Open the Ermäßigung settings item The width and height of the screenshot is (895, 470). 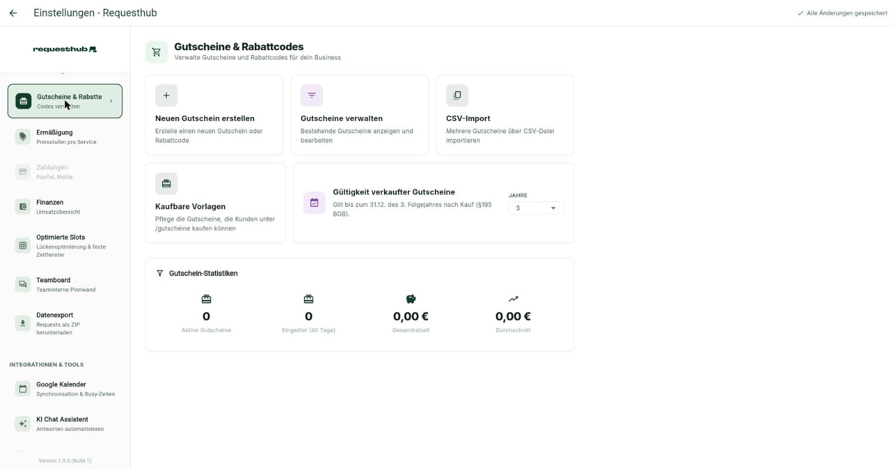tap(65, 137)
